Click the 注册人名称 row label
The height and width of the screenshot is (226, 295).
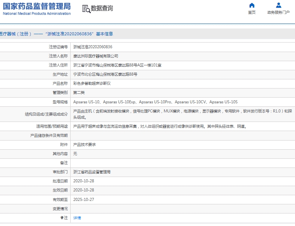(x=58, y=56)
